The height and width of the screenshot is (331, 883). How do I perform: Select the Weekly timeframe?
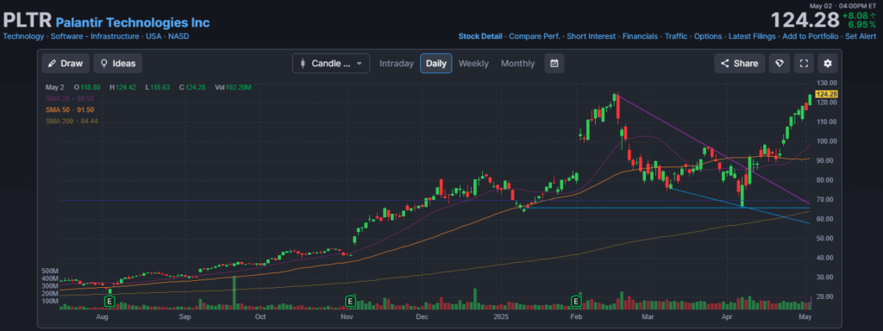click(473, 64)
